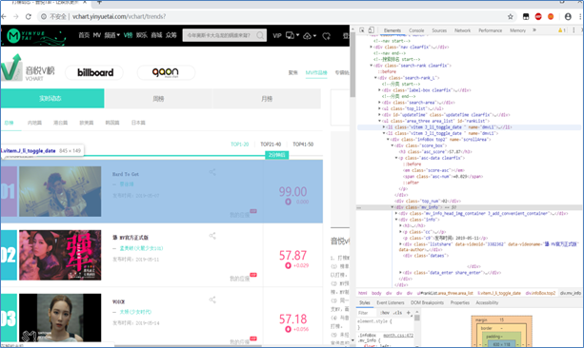This screenshot has height=348, width=584.
Task: Open the site info icon left of "不安全"
Action: coord(44,16)
